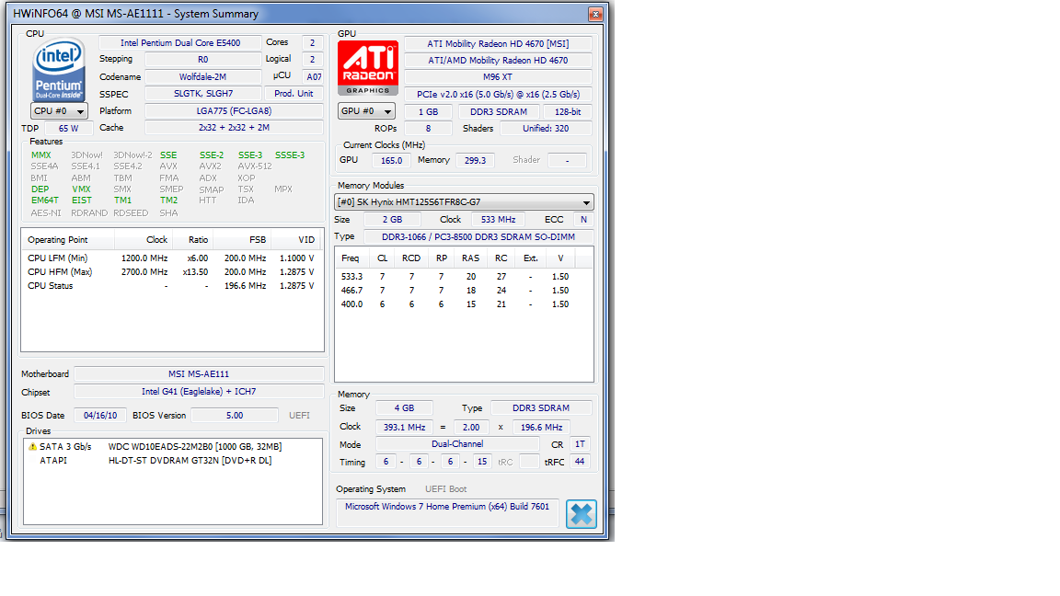Open the GPU #0 selector dropdown
The image size is (1060, 596).
[366, 110]
